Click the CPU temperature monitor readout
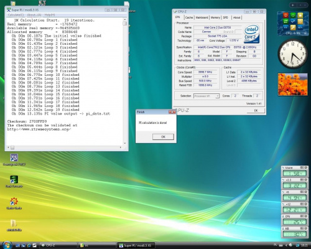This screenshot has width=311, height=249. pyautogui.click(x=294, y=222)
